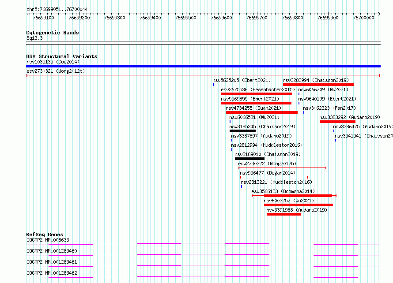Open nsv3189010 (Chaisson2019) label

(x=268, y=154)
